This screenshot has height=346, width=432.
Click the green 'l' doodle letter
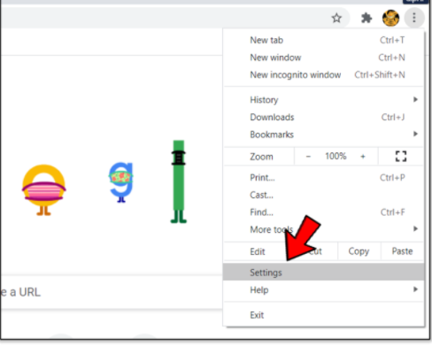[x=179, y=181]
